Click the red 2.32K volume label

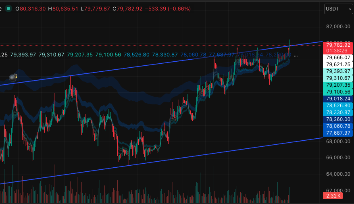click(333, 196)
